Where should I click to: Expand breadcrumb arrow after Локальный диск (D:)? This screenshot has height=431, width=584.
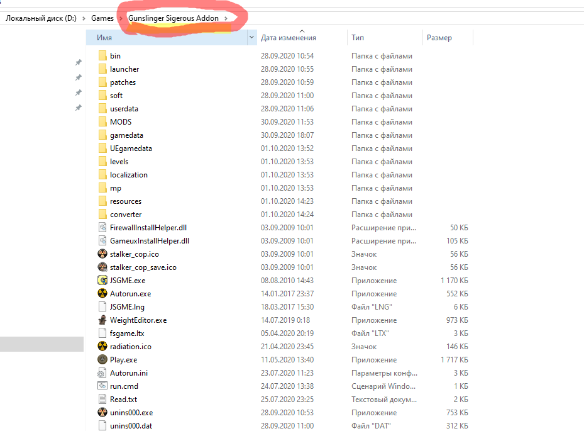click(84, 18)
